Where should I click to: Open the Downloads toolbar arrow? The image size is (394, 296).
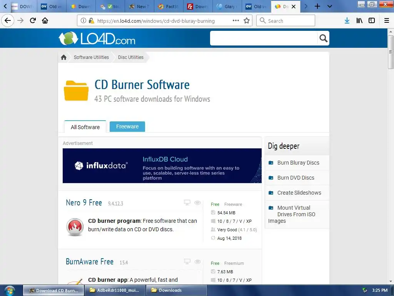tap(347, 21)
